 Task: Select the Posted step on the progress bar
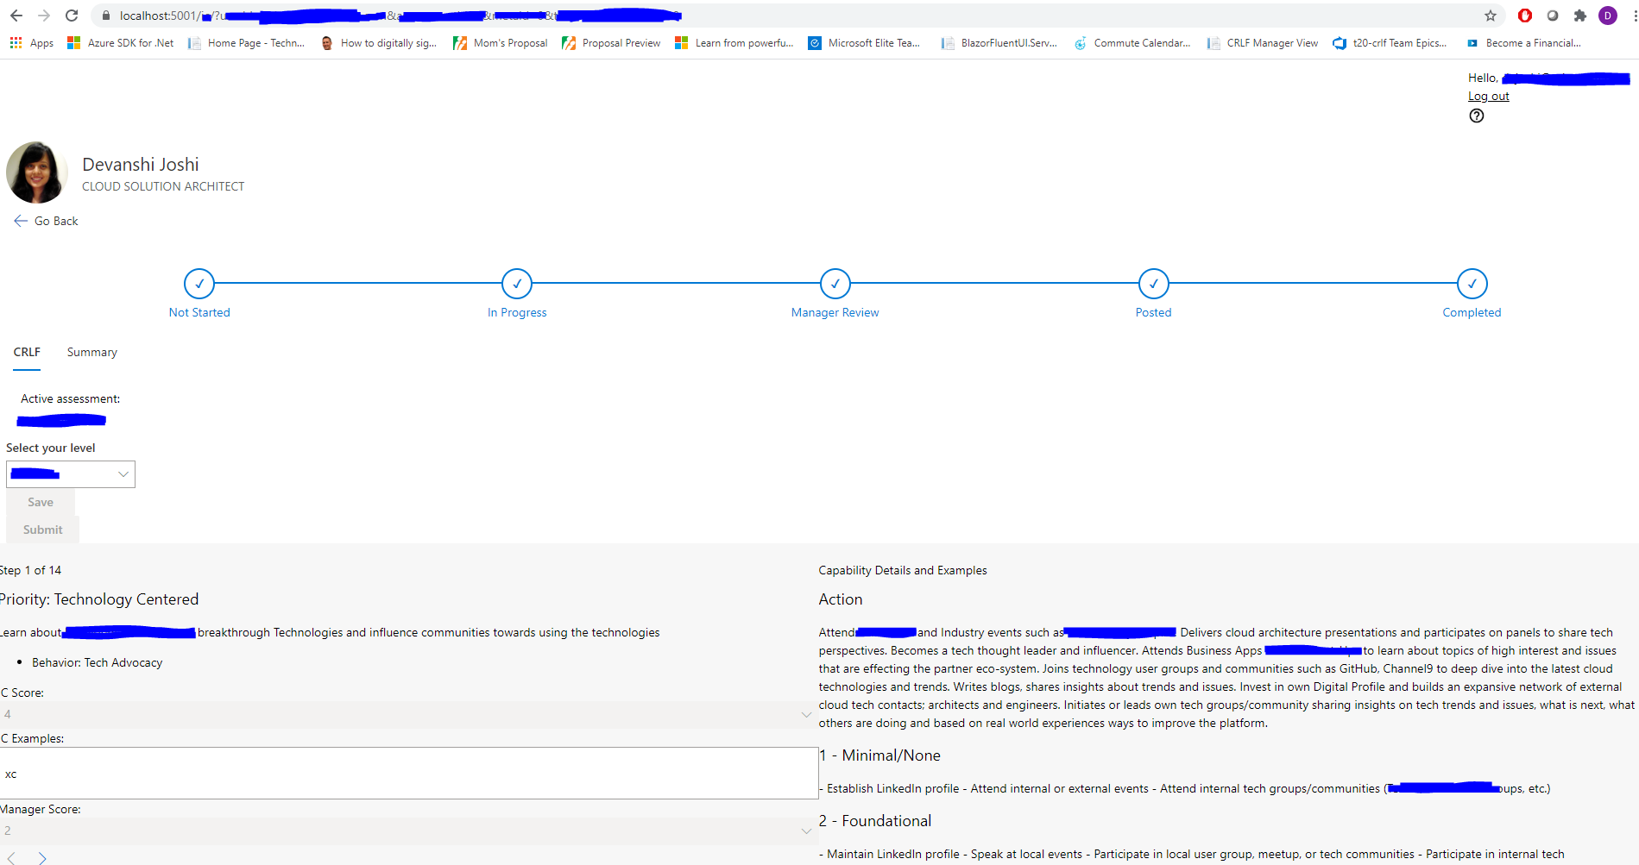(x=1153, y=283)
